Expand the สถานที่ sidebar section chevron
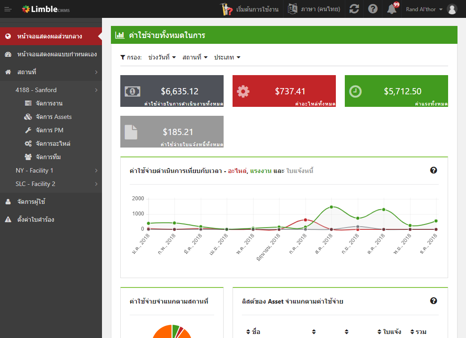The width and height of the screenshot is (466, 338). pos(96,72)
